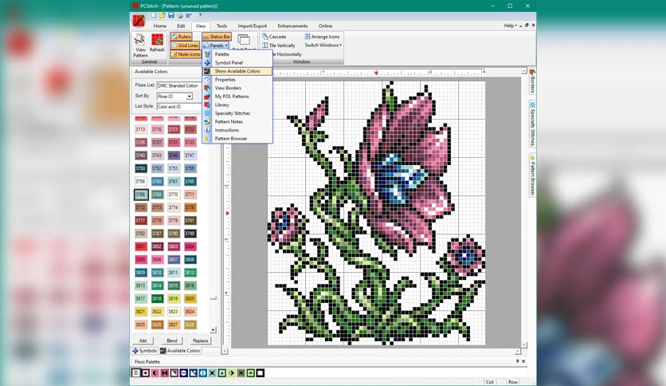Open the quick access toolbar customize arrow
Image resolution: width=666 pixels, height=386 pixels.
(200, 15)
